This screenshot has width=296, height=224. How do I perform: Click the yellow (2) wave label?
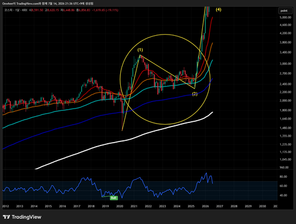click(x=195, y=94)
